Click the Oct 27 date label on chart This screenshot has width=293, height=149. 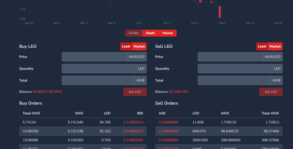tap(195, 23)
